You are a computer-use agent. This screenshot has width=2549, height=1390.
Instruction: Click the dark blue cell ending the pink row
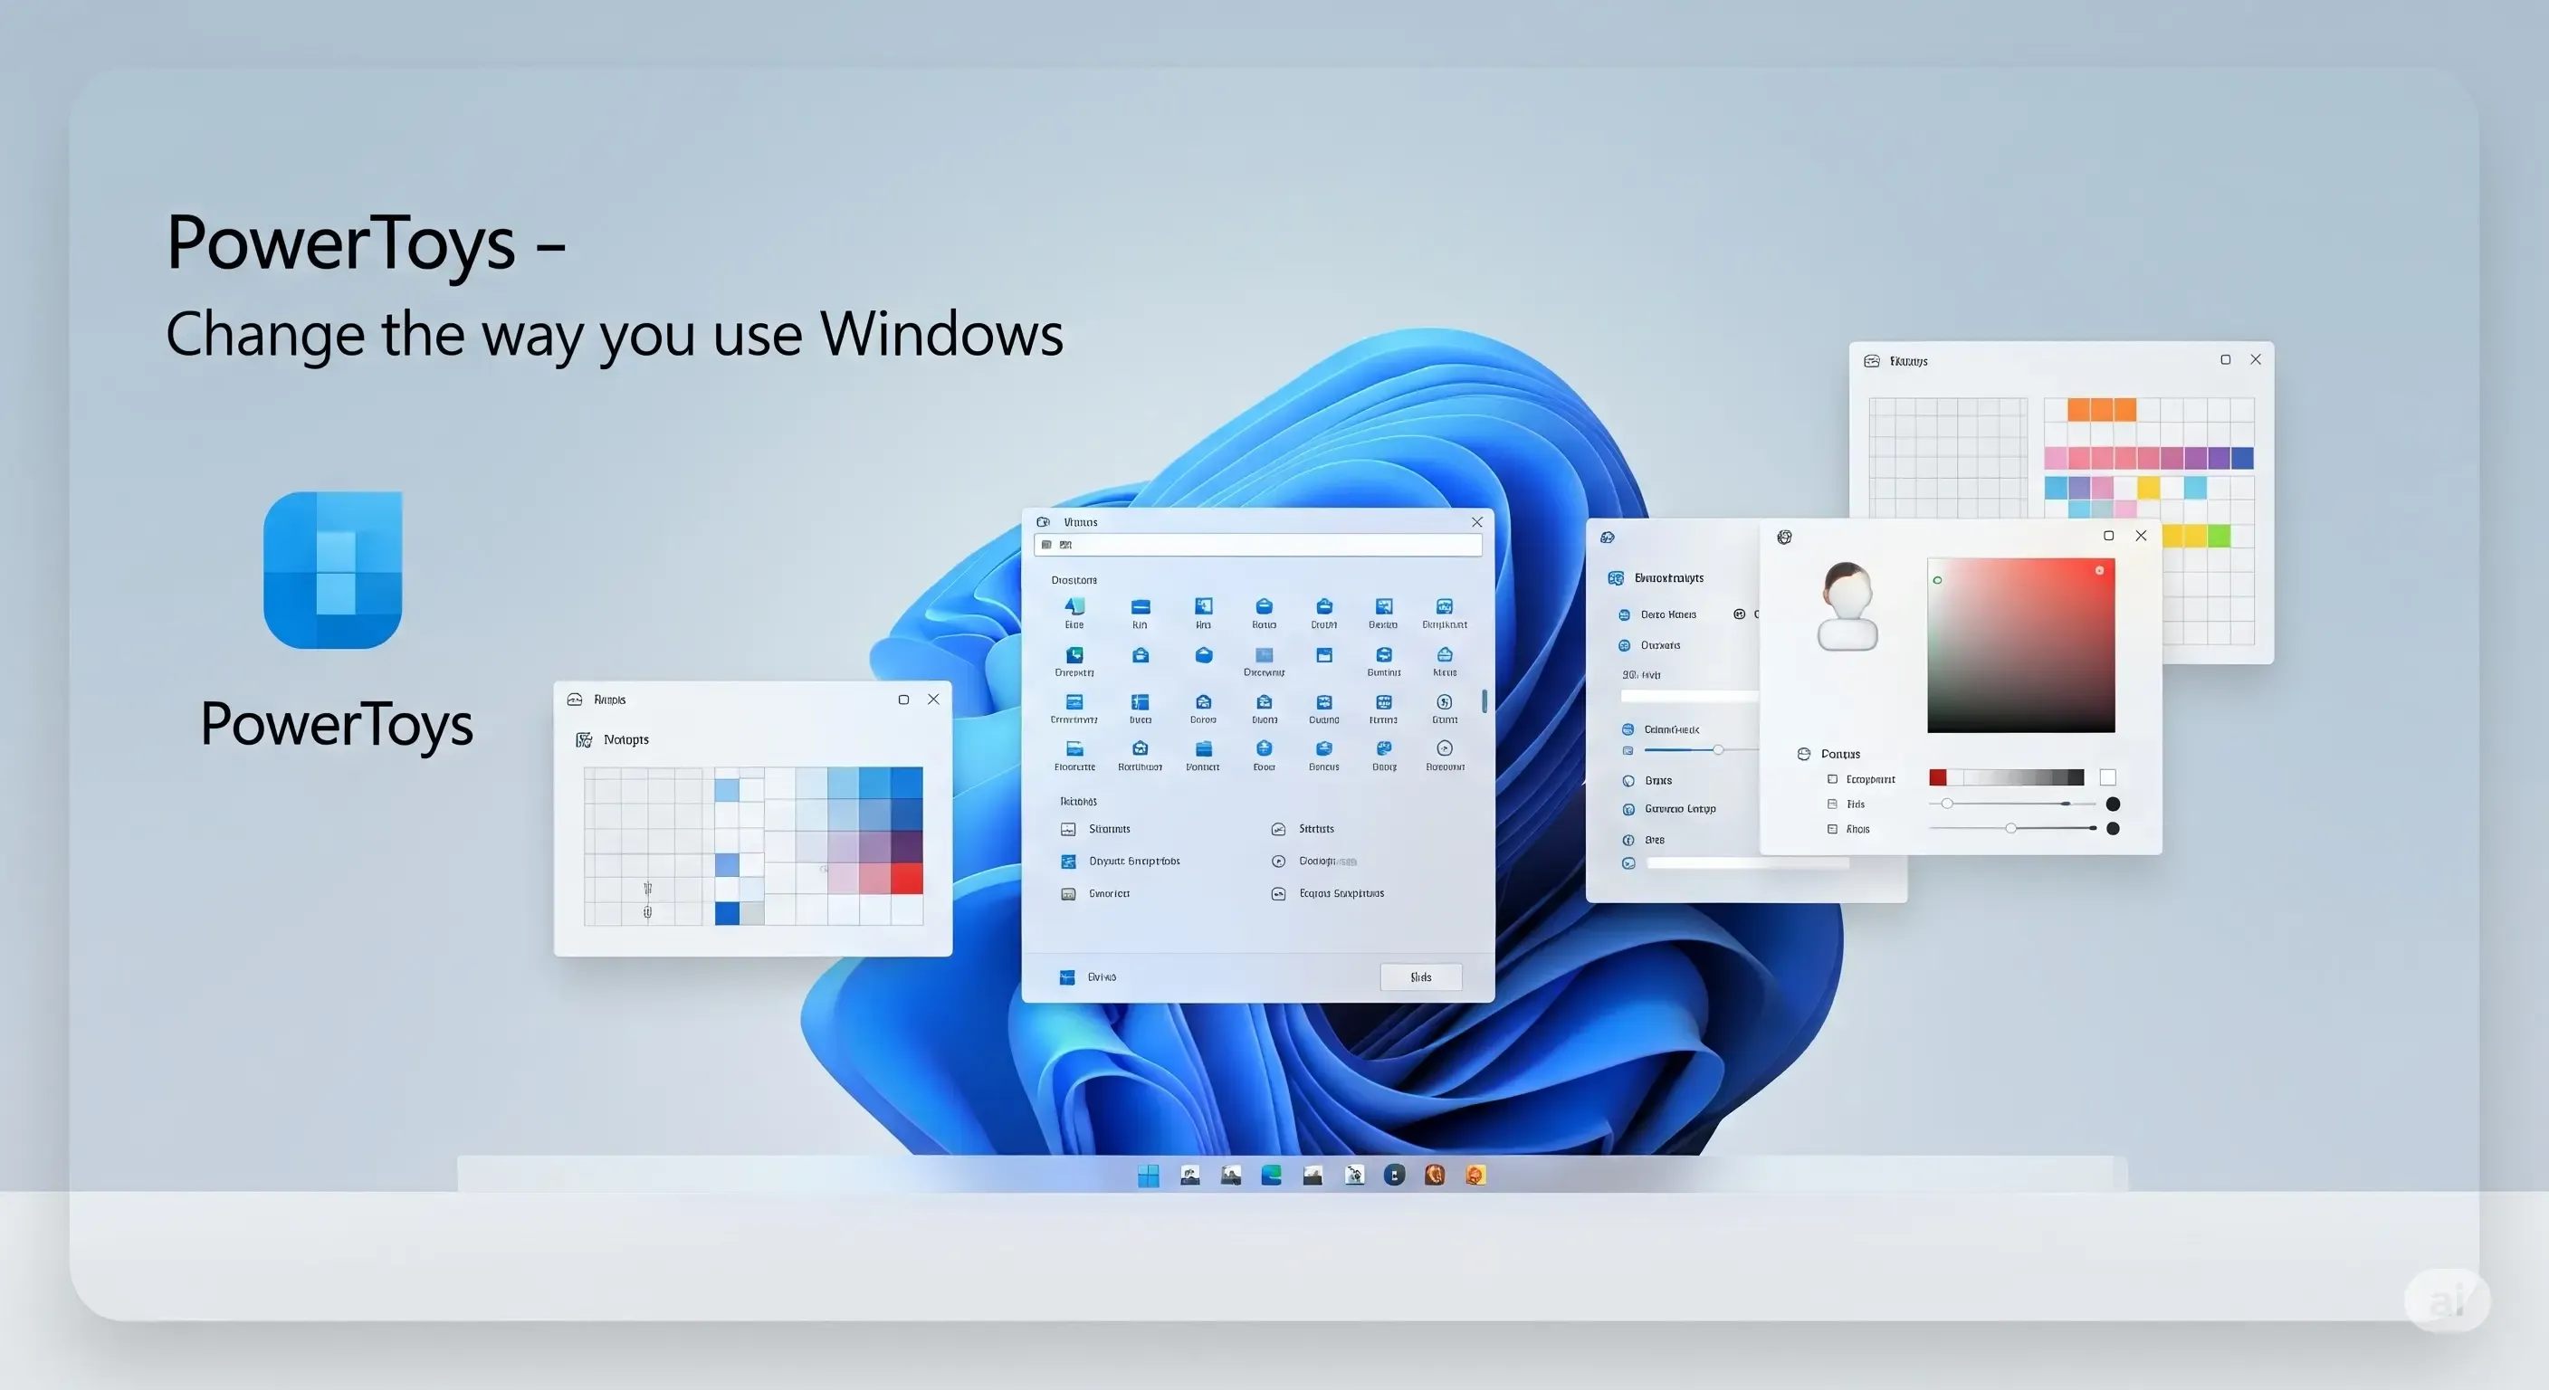(2242, 458)
